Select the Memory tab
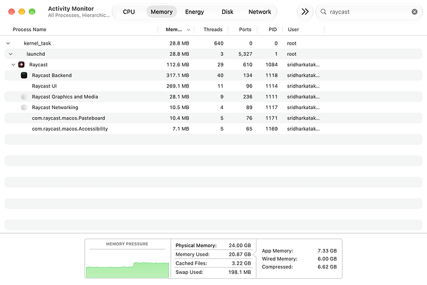The width and height of the screenshot is (427, 285). (162, 12)
